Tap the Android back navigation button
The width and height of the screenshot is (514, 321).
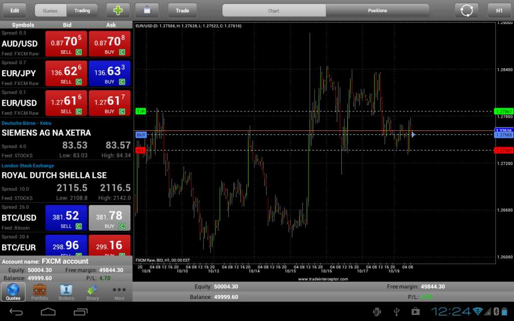16,311
